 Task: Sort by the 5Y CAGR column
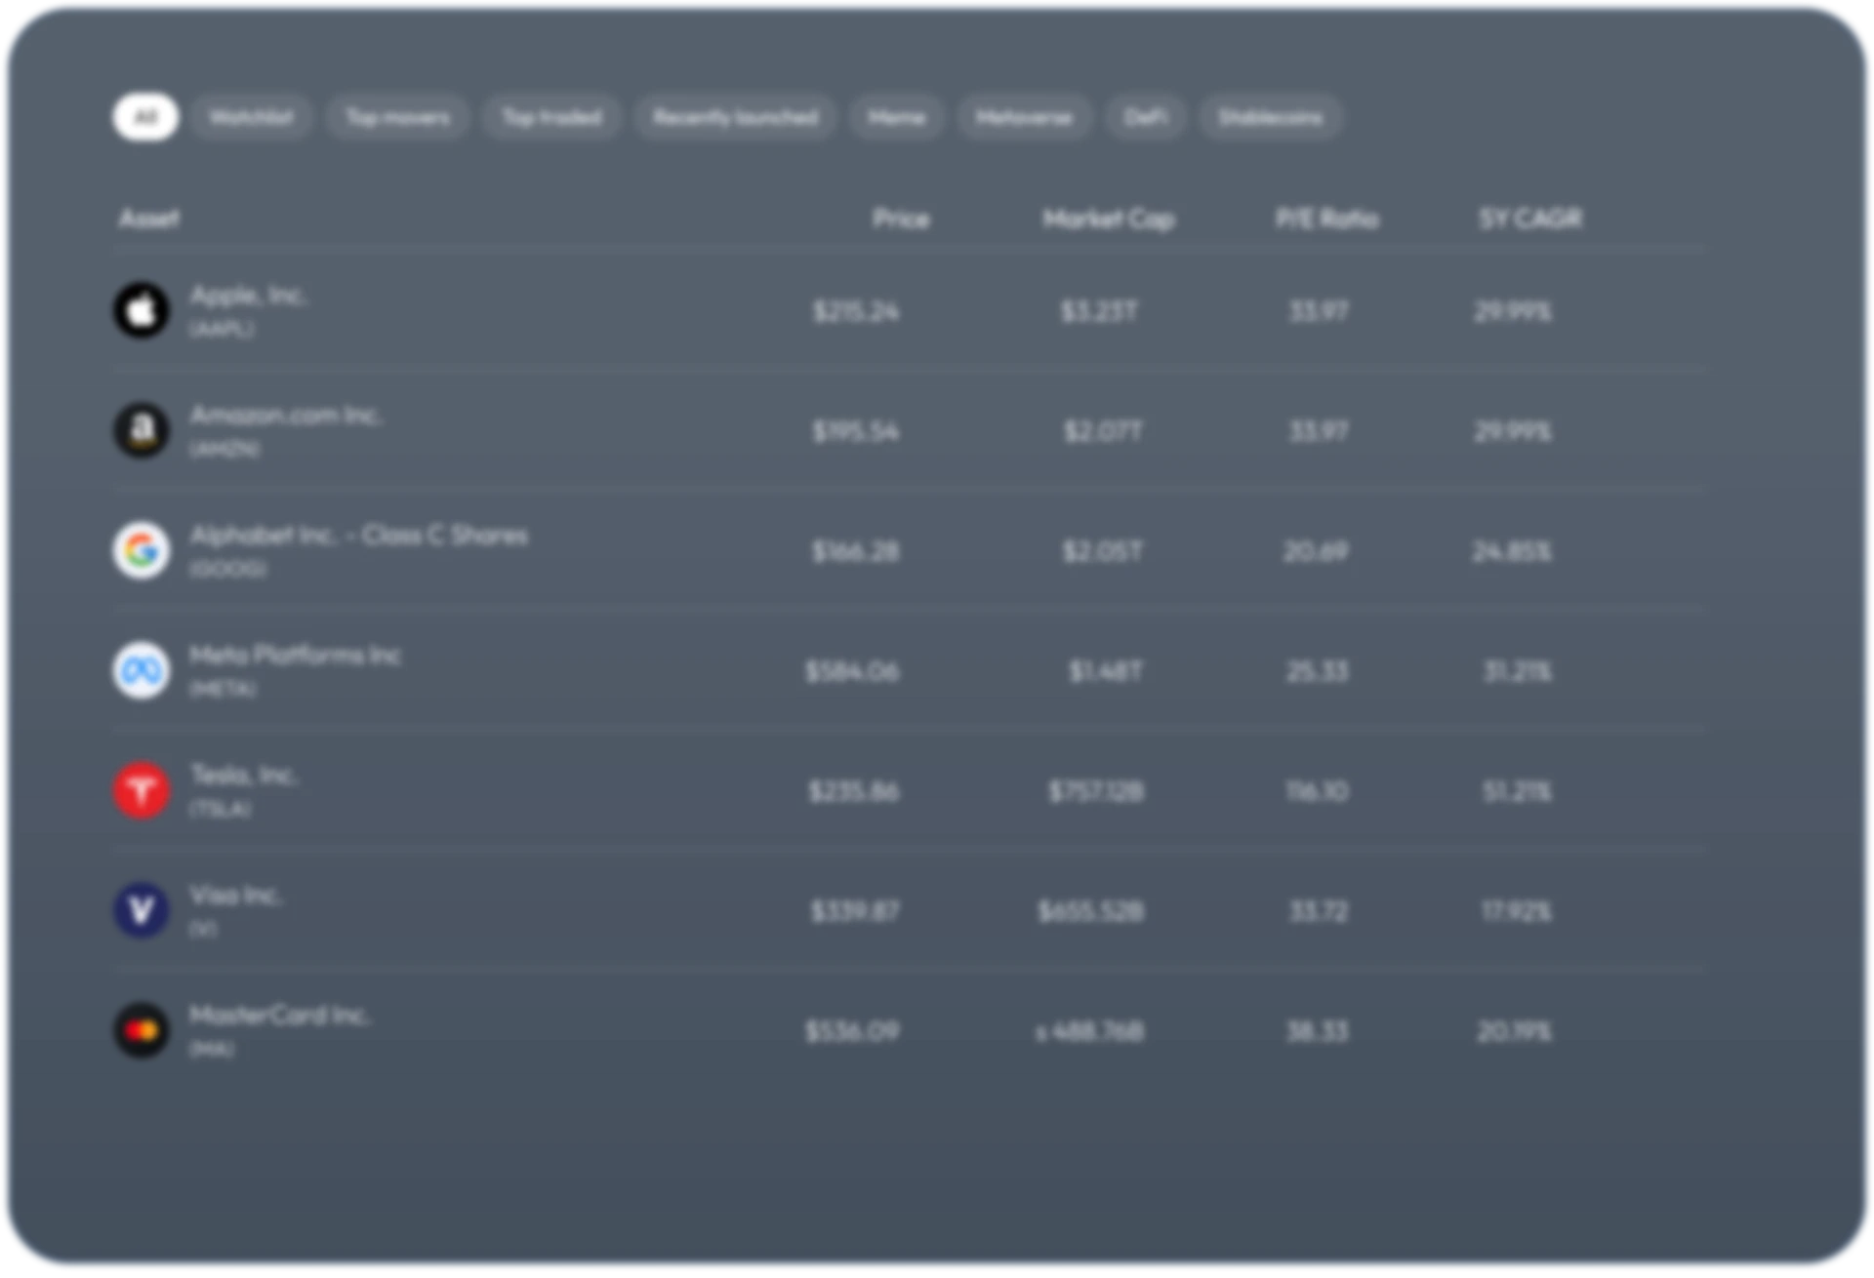point(1529,219)
